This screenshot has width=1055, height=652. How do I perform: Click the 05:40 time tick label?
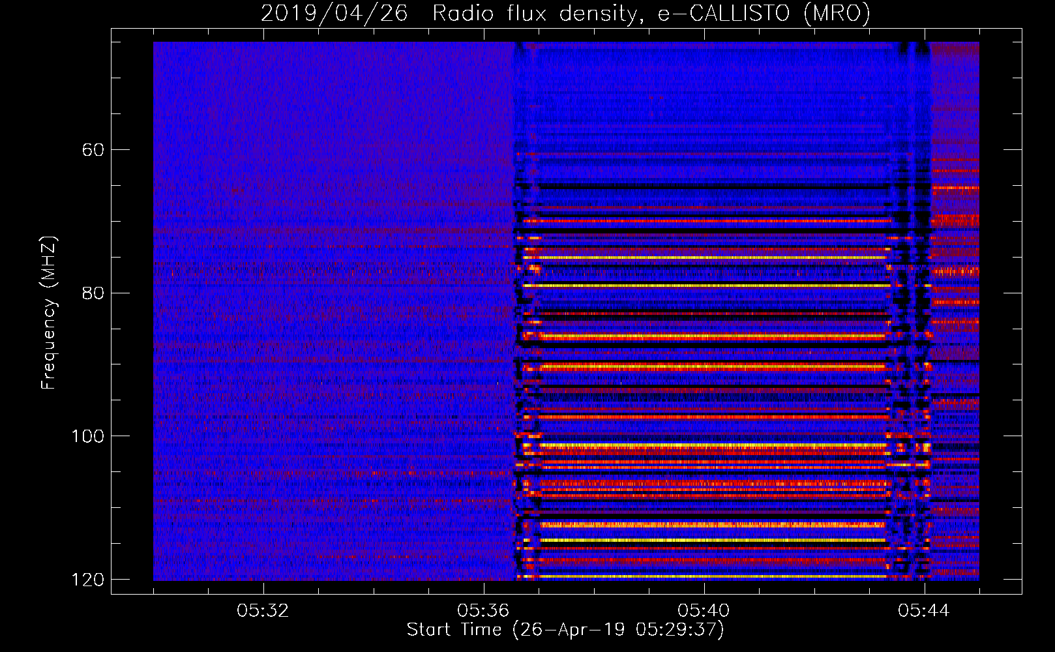704,611
